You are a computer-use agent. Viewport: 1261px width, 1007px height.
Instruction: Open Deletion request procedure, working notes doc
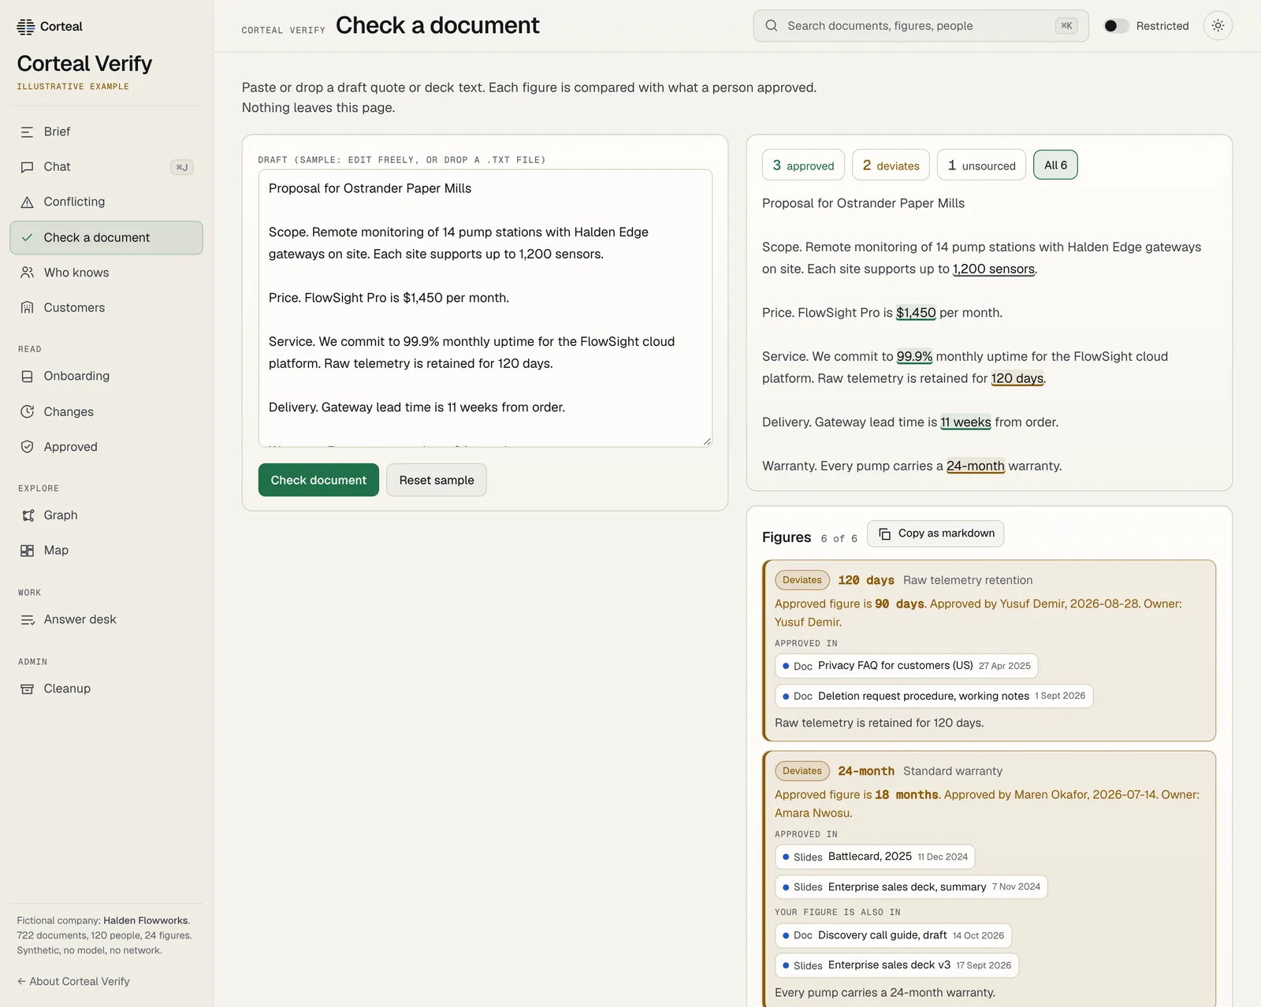(934, 696)
